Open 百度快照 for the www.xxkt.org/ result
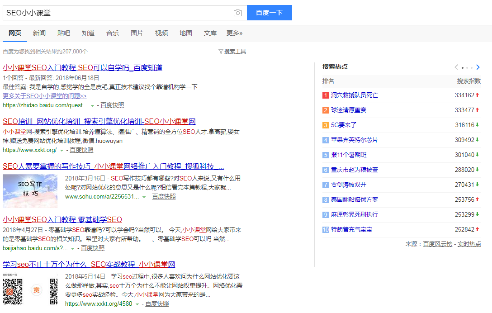492x313 pixels. (81, 150)
